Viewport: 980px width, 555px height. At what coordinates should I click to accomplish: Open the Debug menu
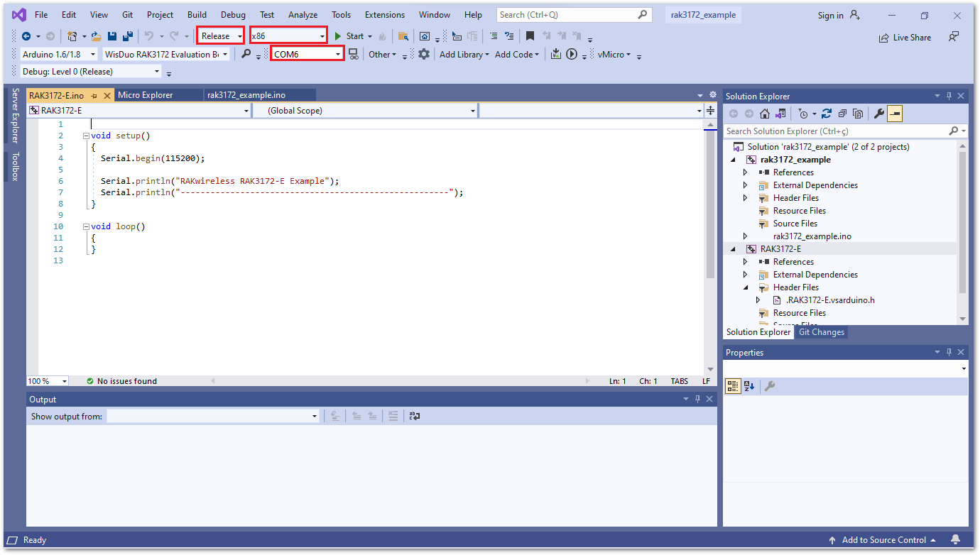click(233, 15)
